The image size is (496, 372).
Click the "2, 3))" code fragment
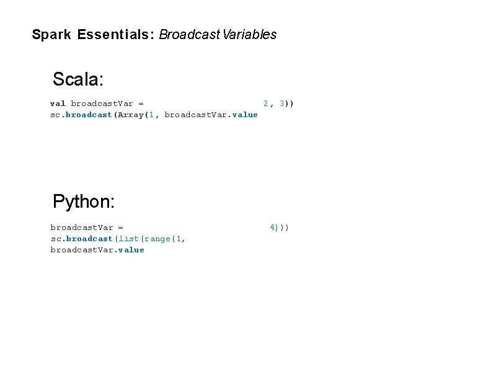click(278, 104)
